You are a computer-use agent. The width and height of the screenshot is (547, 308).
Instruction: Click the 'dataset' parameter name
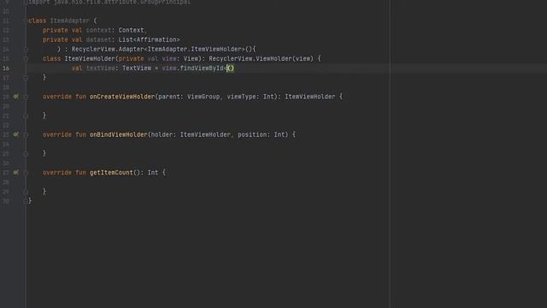[98, 39]
